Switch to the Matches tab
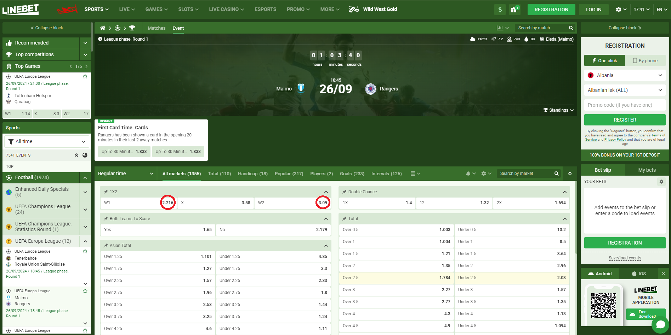 (x=157, y=28)
